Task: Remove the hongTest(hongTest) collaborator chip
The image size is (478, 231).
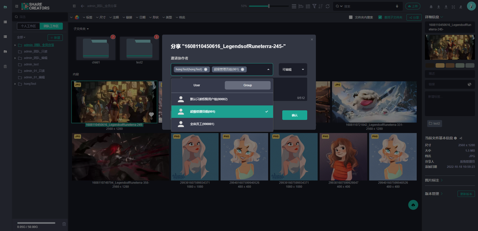Action: pyautogui.click(x=206, y=69)
